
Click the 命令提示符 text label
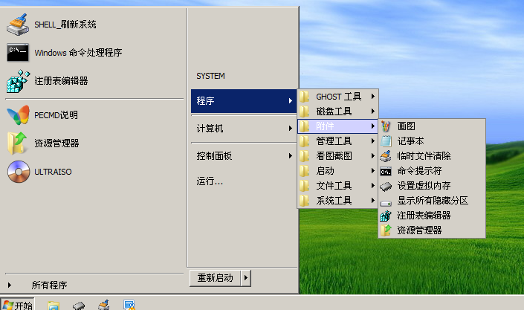coord(419,170)
